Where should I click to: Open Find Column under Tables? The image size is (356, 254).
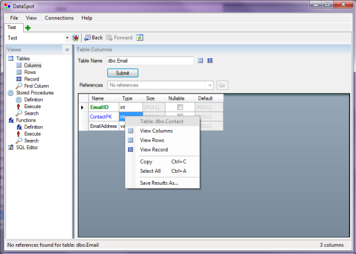click(x=36, y=86)
